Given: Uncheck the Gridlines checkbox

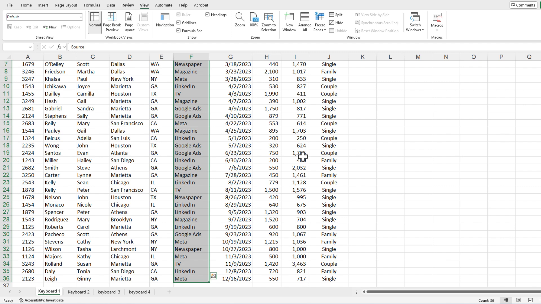Looking at the screenshot, I should pos(179,23).
